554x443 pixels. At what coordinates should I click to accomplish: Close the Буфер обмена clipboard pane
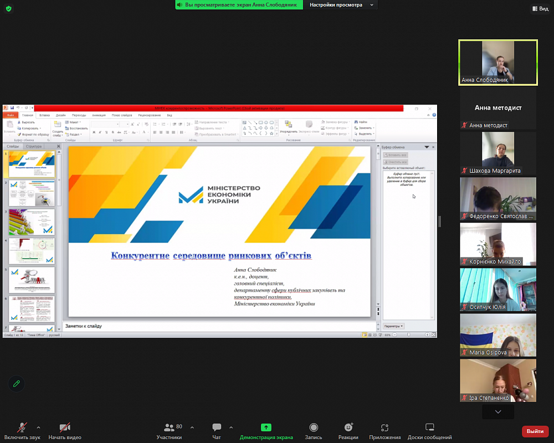pyautogui.click(x=433, y=147)
